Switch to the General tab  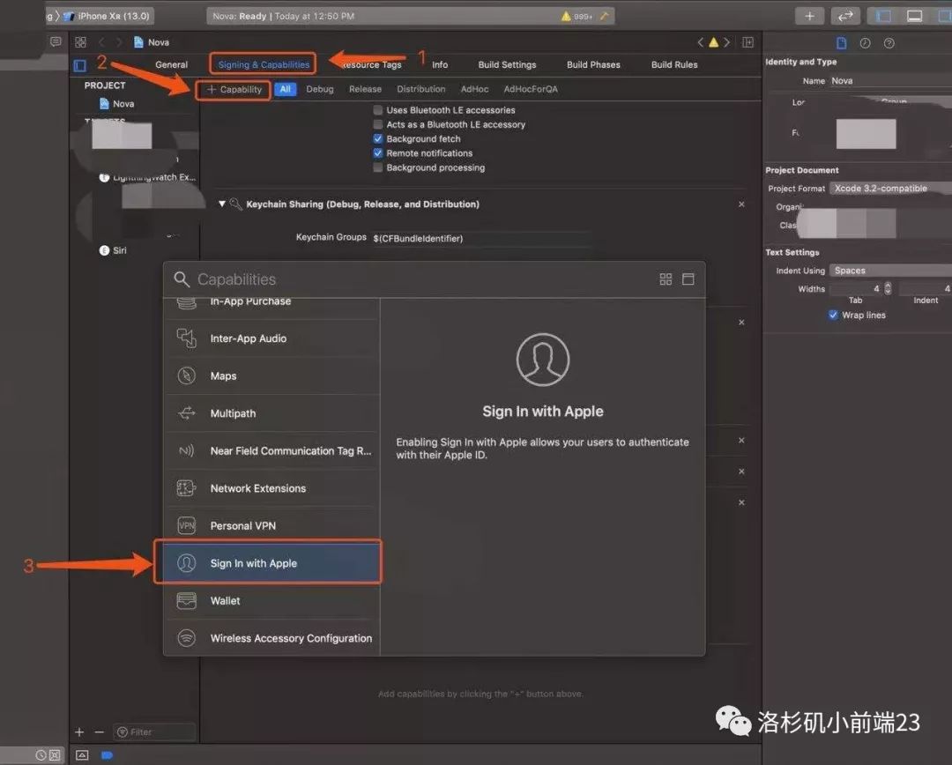171,64
